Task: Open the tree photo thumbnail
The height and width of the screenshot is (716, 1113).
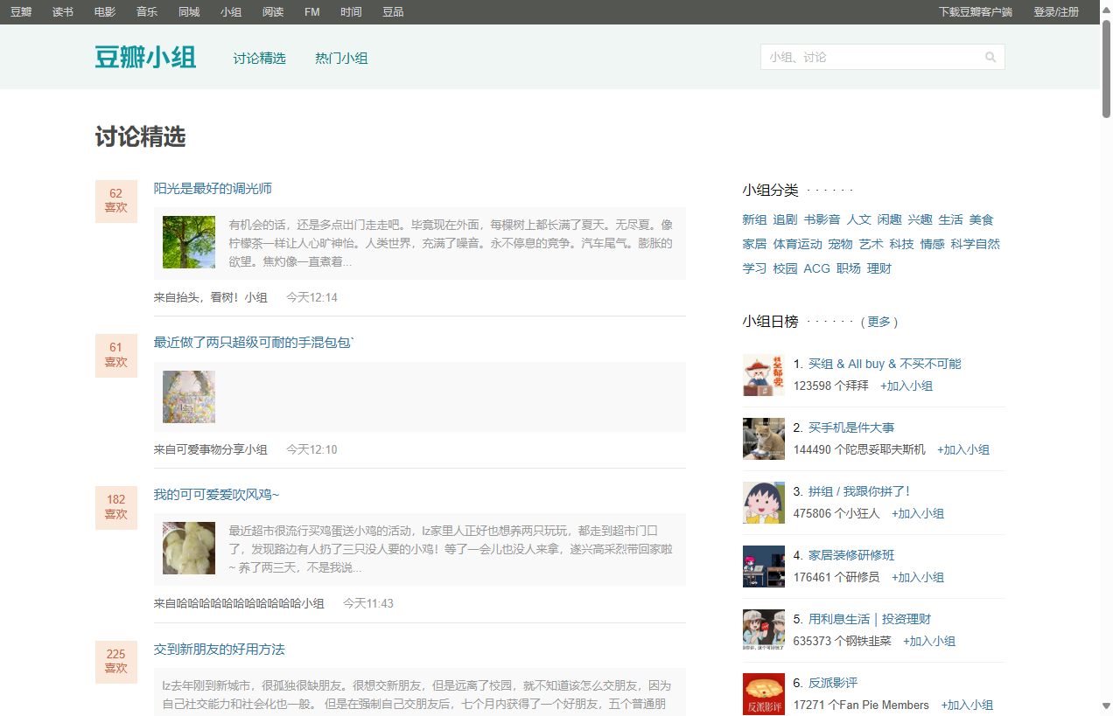Action: click(189, 242)
